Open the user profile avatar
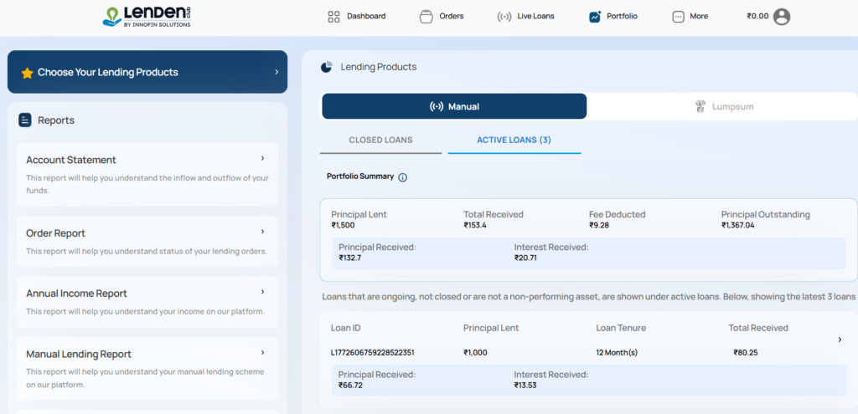858x414 pixels. 782,17
